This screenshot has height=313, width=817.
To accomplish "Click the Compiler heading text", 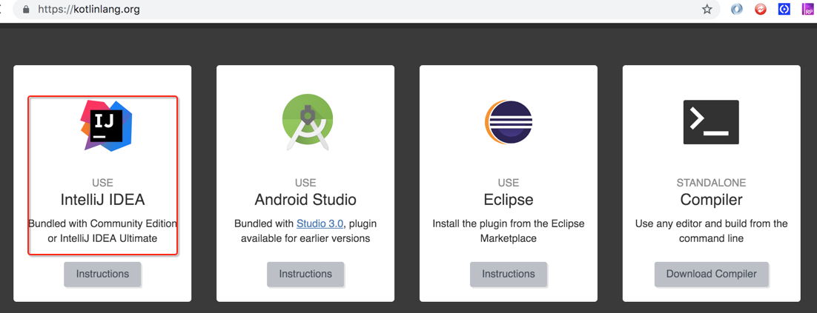I will pos(711,201).
